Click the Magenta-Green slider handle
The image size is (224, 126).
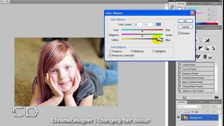[142, 36]
